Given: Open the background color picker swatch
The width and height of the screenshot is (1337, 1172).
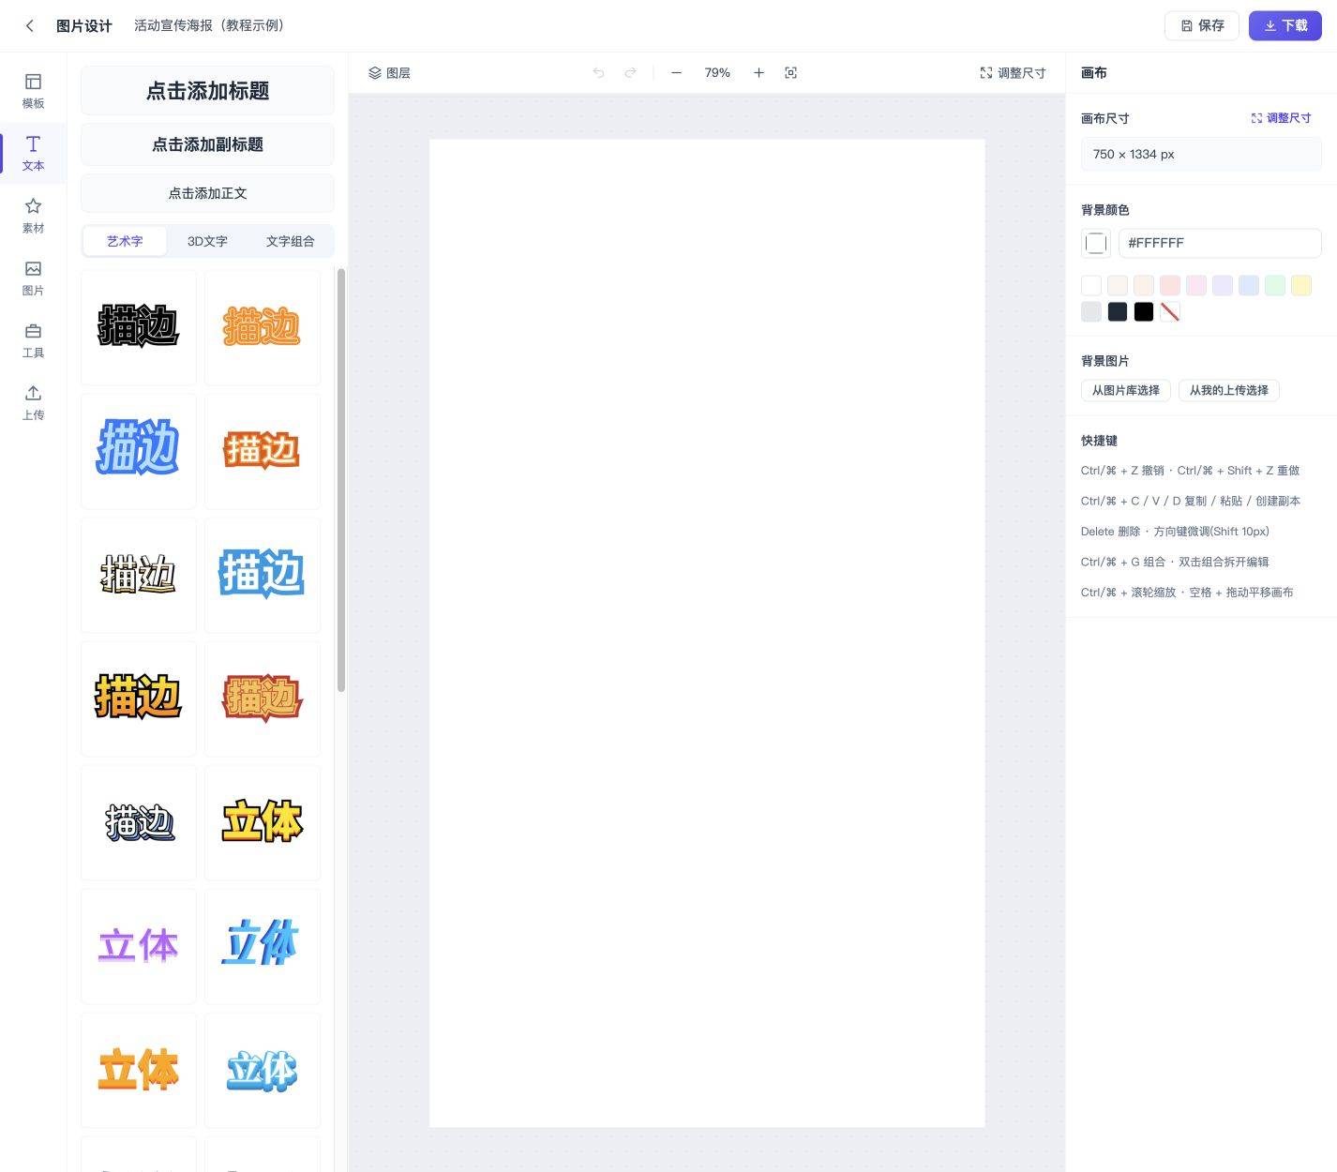Looking at the screenshot, I should (x=1096, y=243).
